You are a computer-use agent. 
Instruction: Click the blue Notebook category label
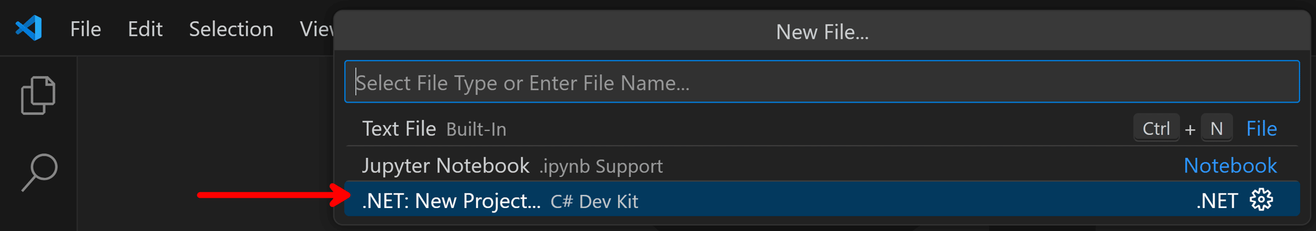pyautogui.click(x=1230, y=165)
